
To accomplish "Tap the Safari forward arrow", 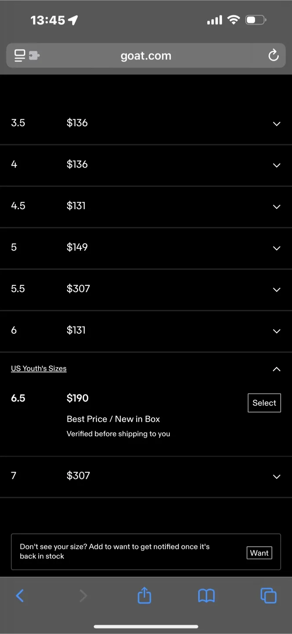I will point(83,596).
